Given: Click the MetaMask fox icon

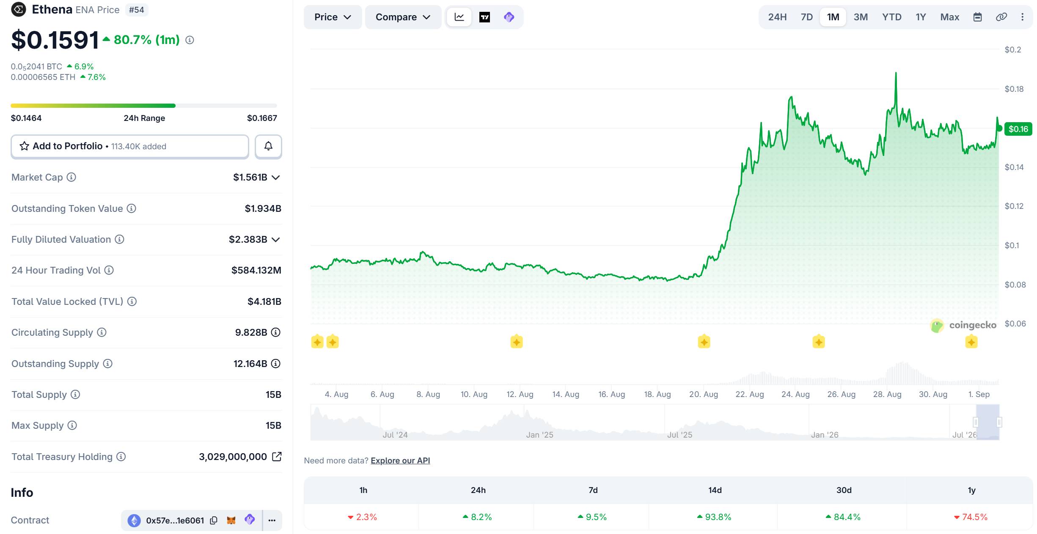Looking at the screenshot, I should tap(231, 520).
